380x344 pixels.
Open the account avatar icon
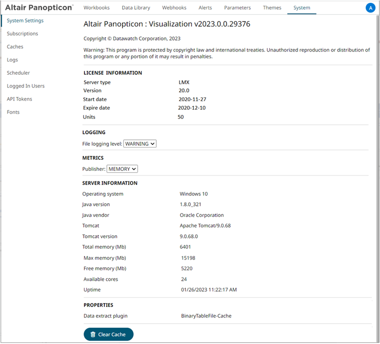coord(370,8)
